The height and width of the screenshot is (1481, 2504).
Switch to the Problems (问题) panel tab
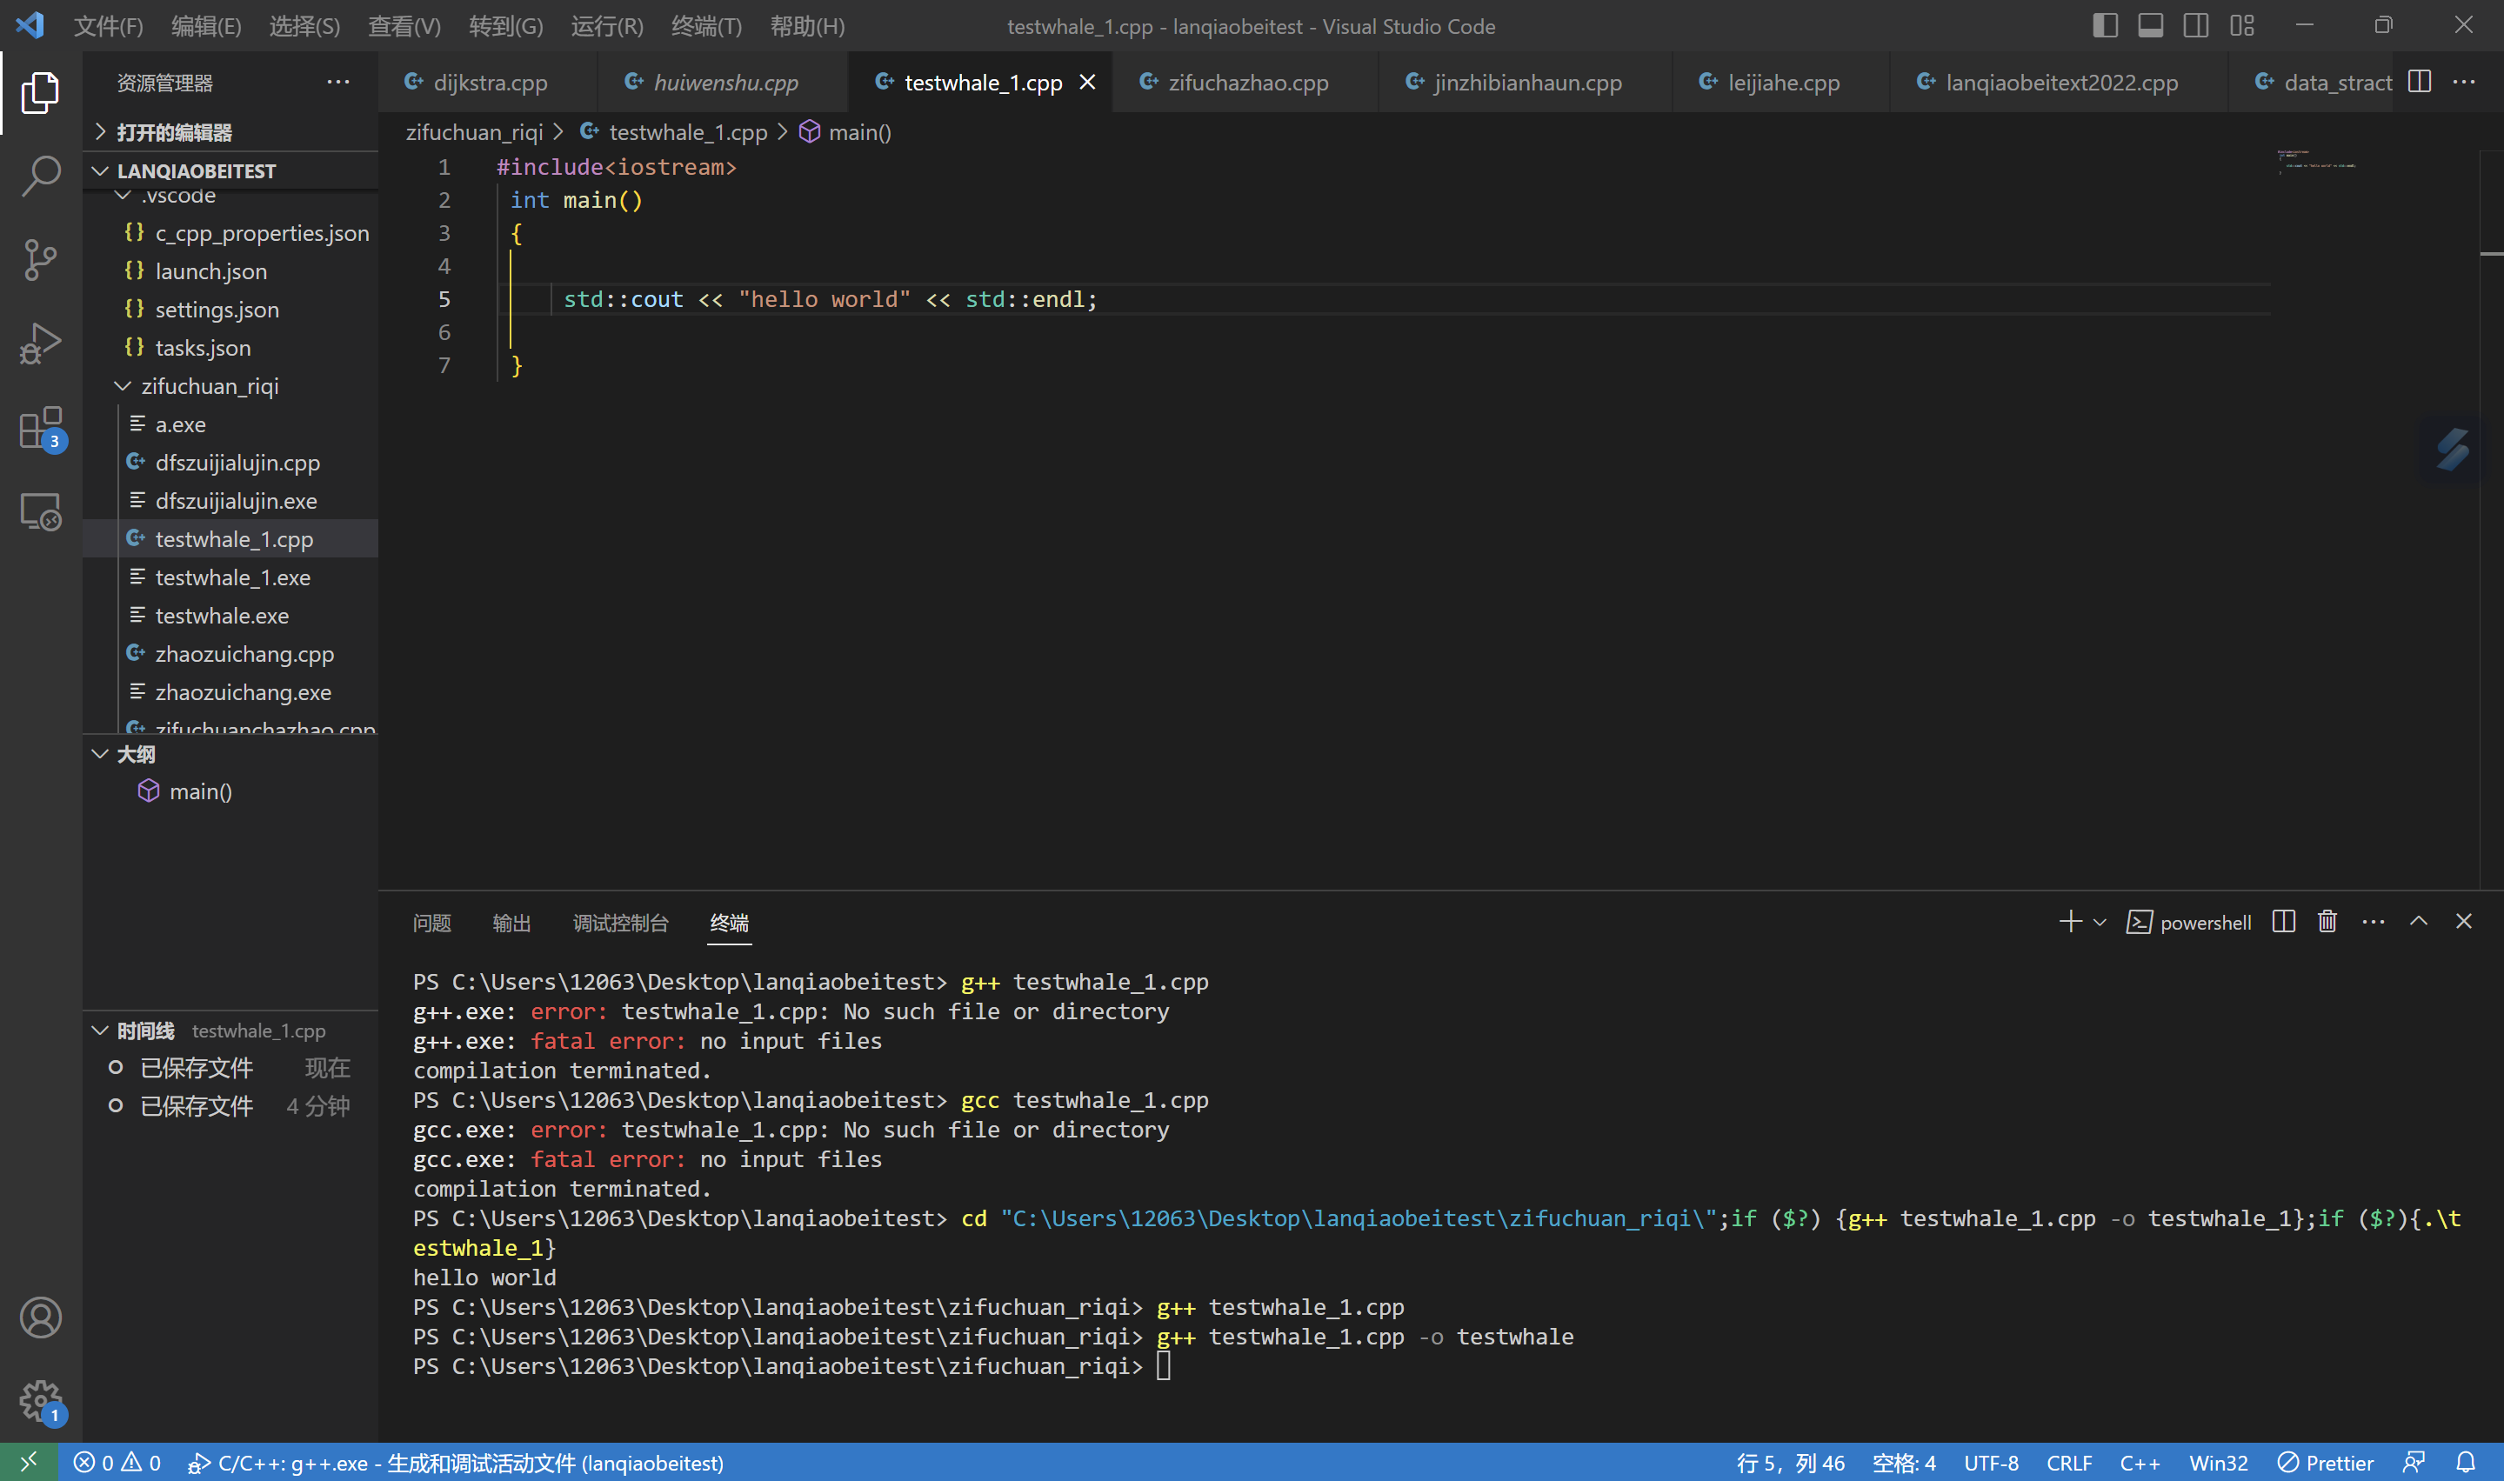tap(431, 922)
